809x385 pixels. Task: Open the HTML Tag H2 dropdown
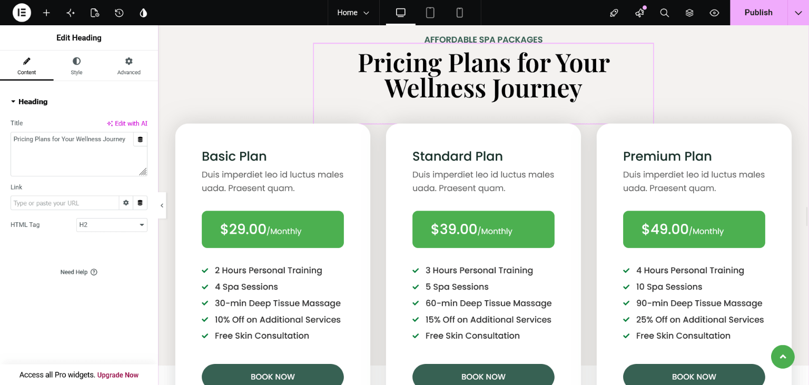pos(112,225)
